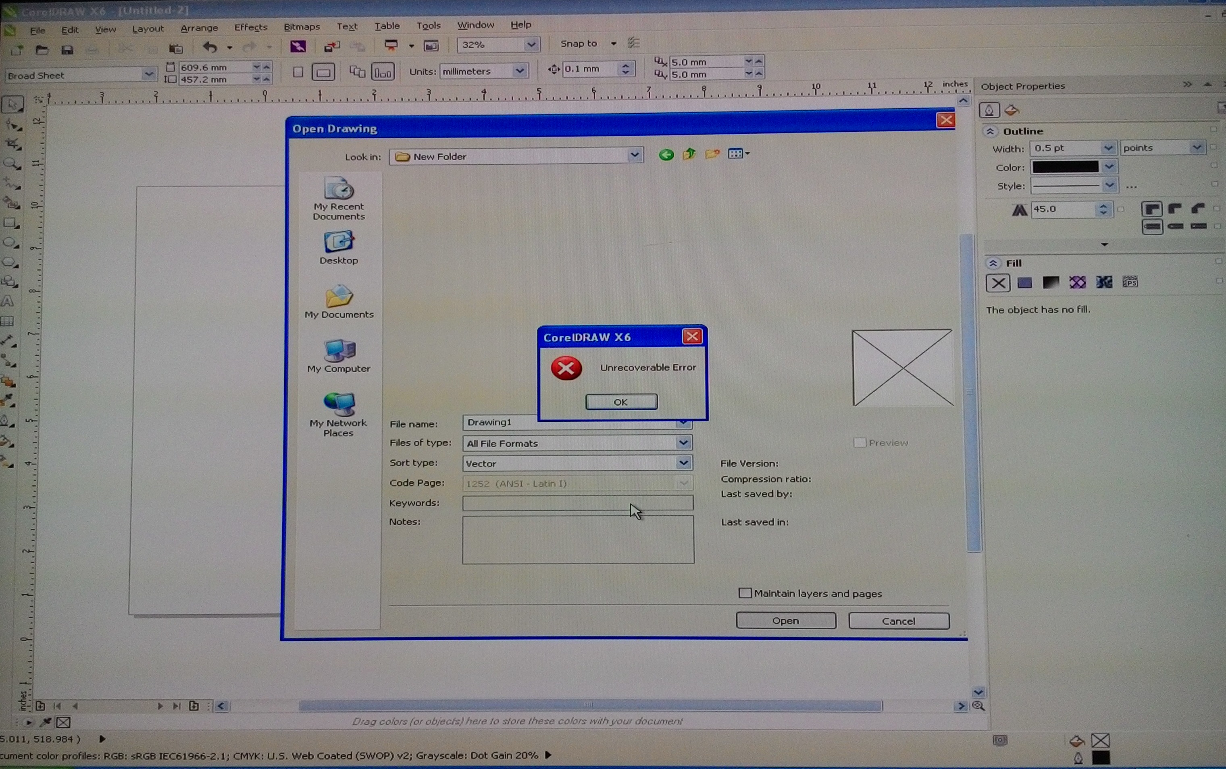1226x769 pixels.
Task: Open the Files of type dropdown
Action: click(x=683, y=443)
